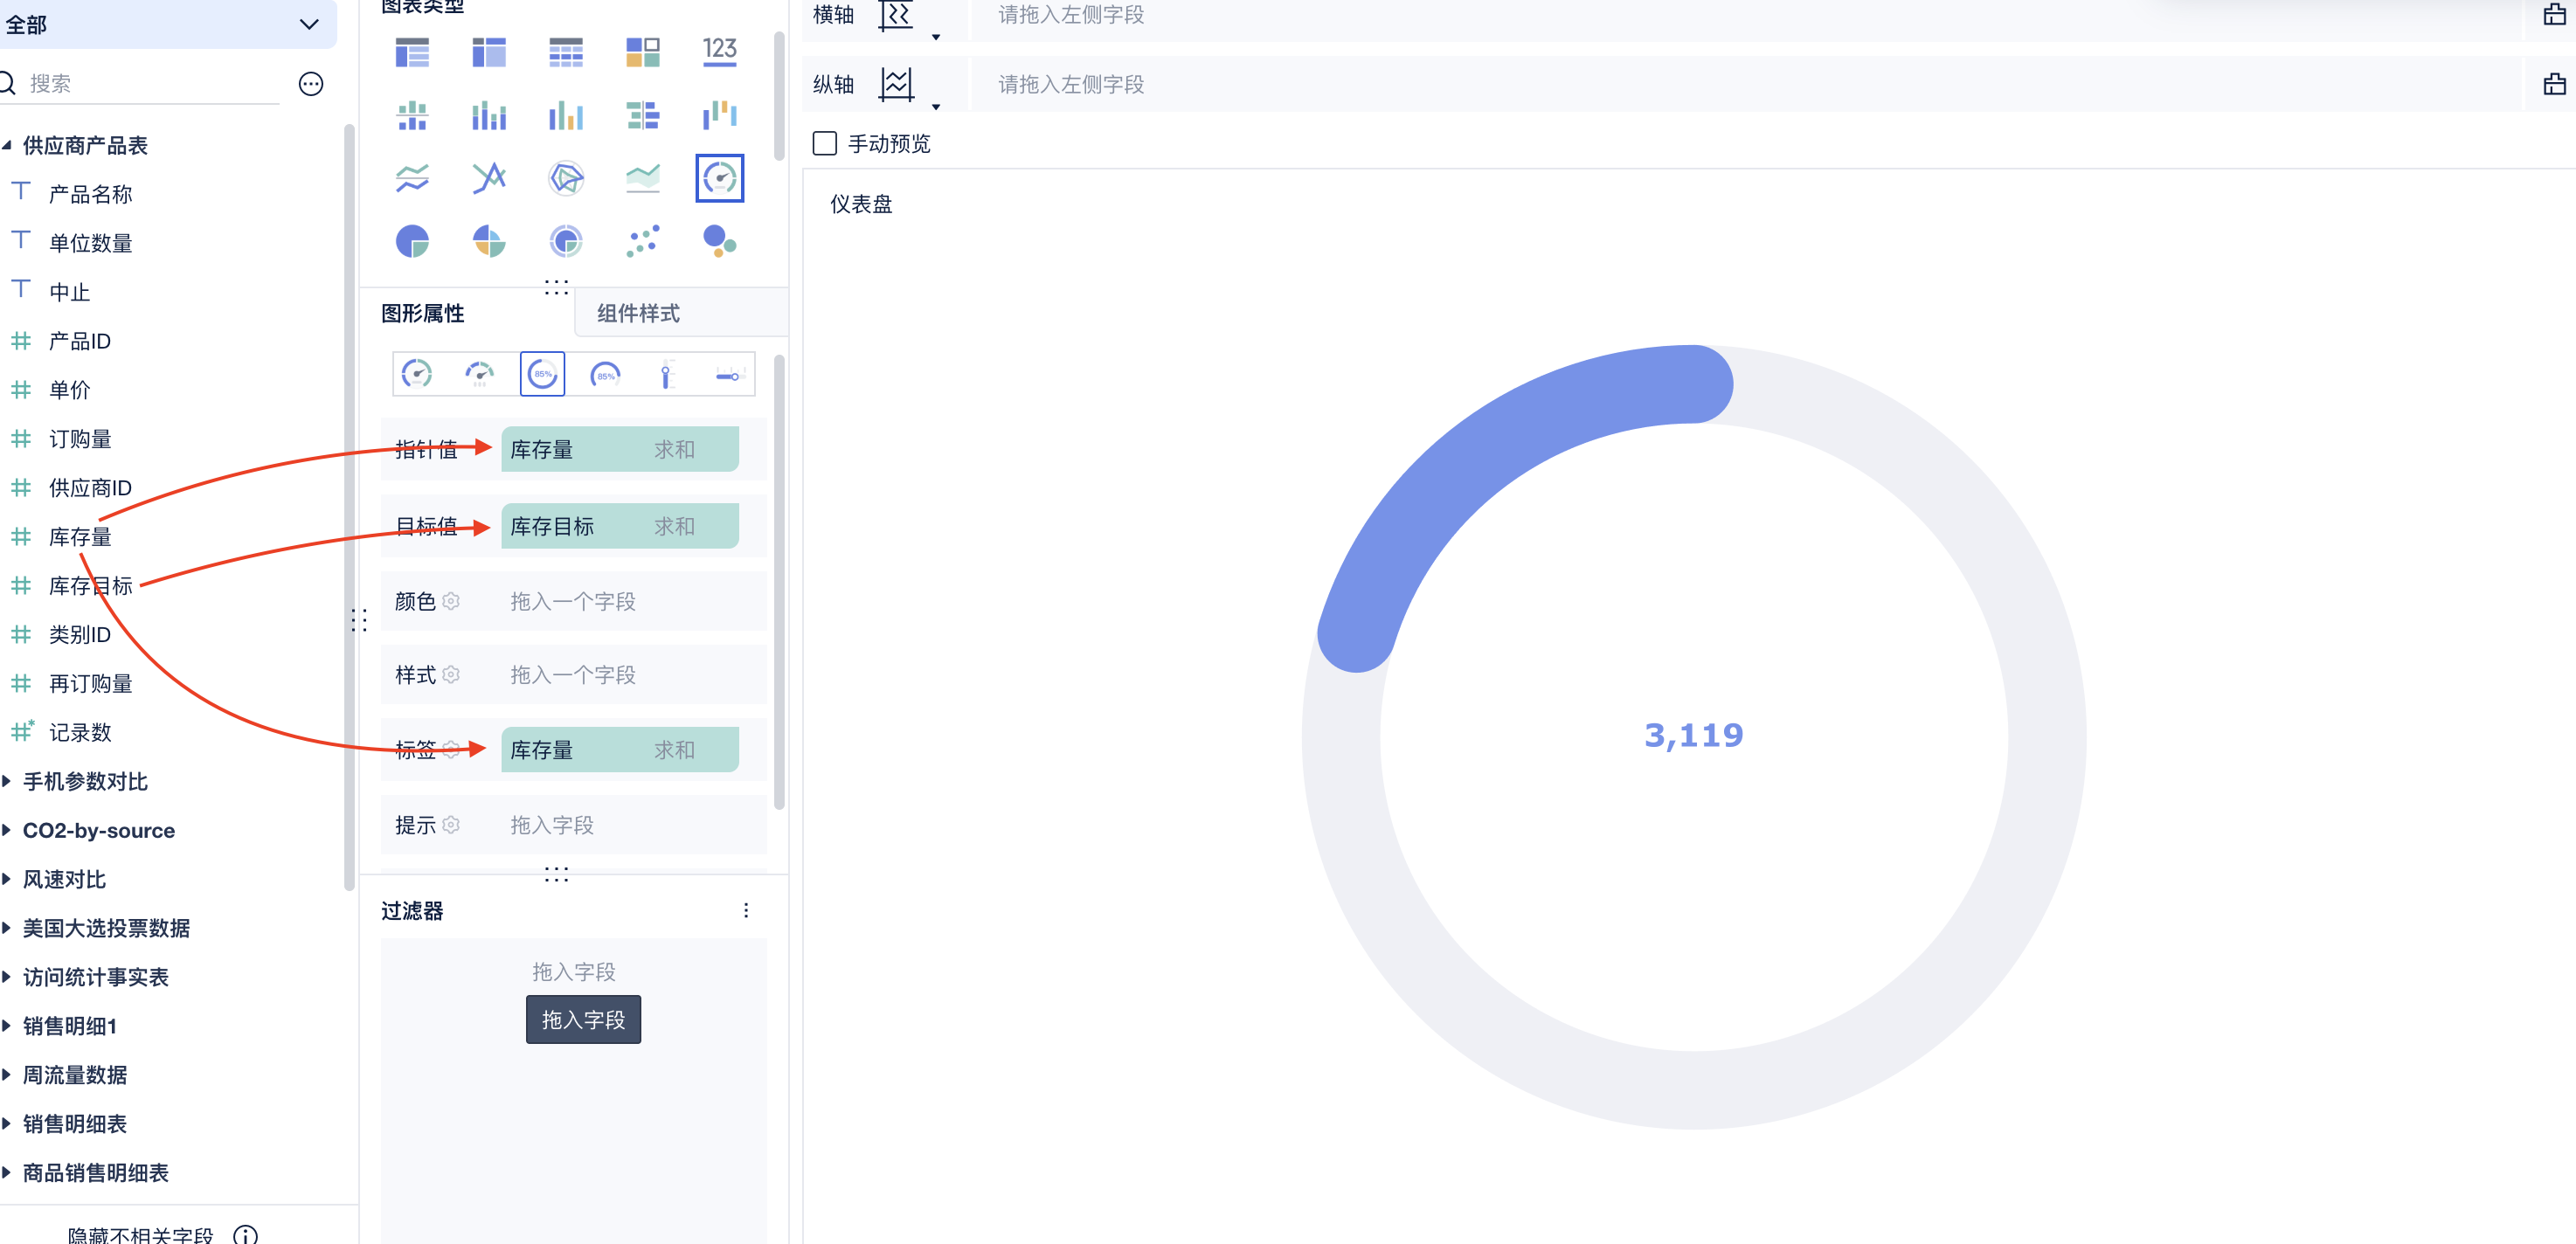Pick the pie chart type icon
2576x1244 pixels.
click(412, 241)
